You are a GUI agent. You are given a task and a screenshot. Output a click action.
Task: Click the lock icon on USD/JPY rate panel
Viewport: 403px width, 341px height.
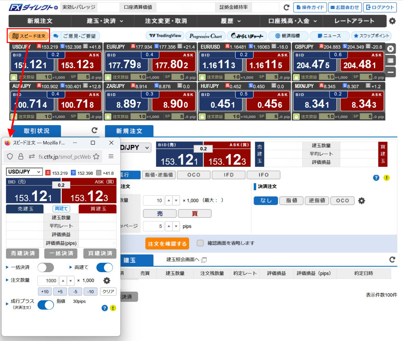click(14, 77)
